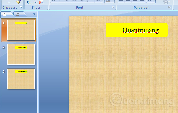178x113 pixels.
Task: Switch to the Slides thumbnail tab
Action: point(4,14)
